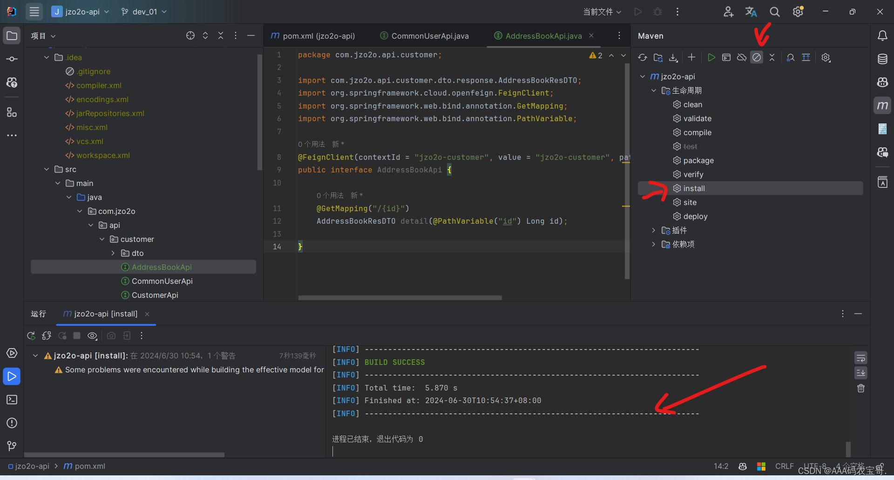Open the jzo2o-api project dropdown
The image size is (894, 480).
[81, 12]
